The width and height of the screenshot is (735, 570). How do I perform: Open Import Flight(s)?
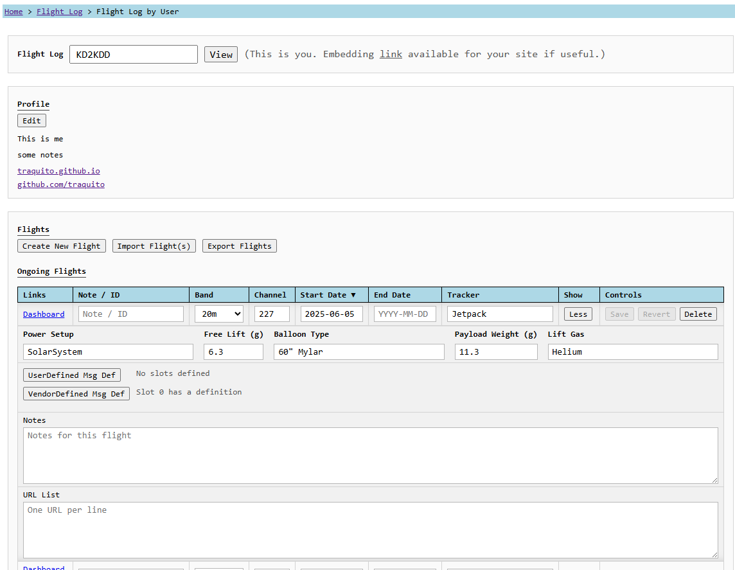(154, 246)
